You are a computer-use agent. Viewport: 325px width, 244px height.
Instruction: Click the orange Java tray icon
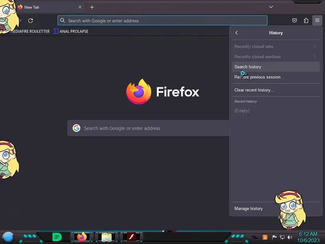point(265,237)
